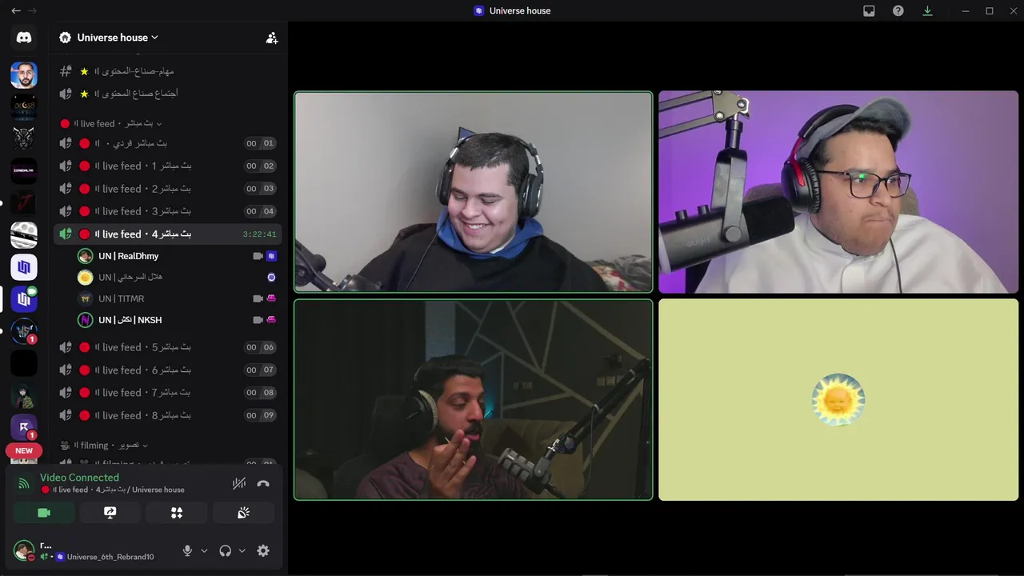This screenshot has width=1024, height=576.
Task: Click the Universe_6th_Rebrand10 server tag
Action: pyautogui.click(x=105, y=557)
